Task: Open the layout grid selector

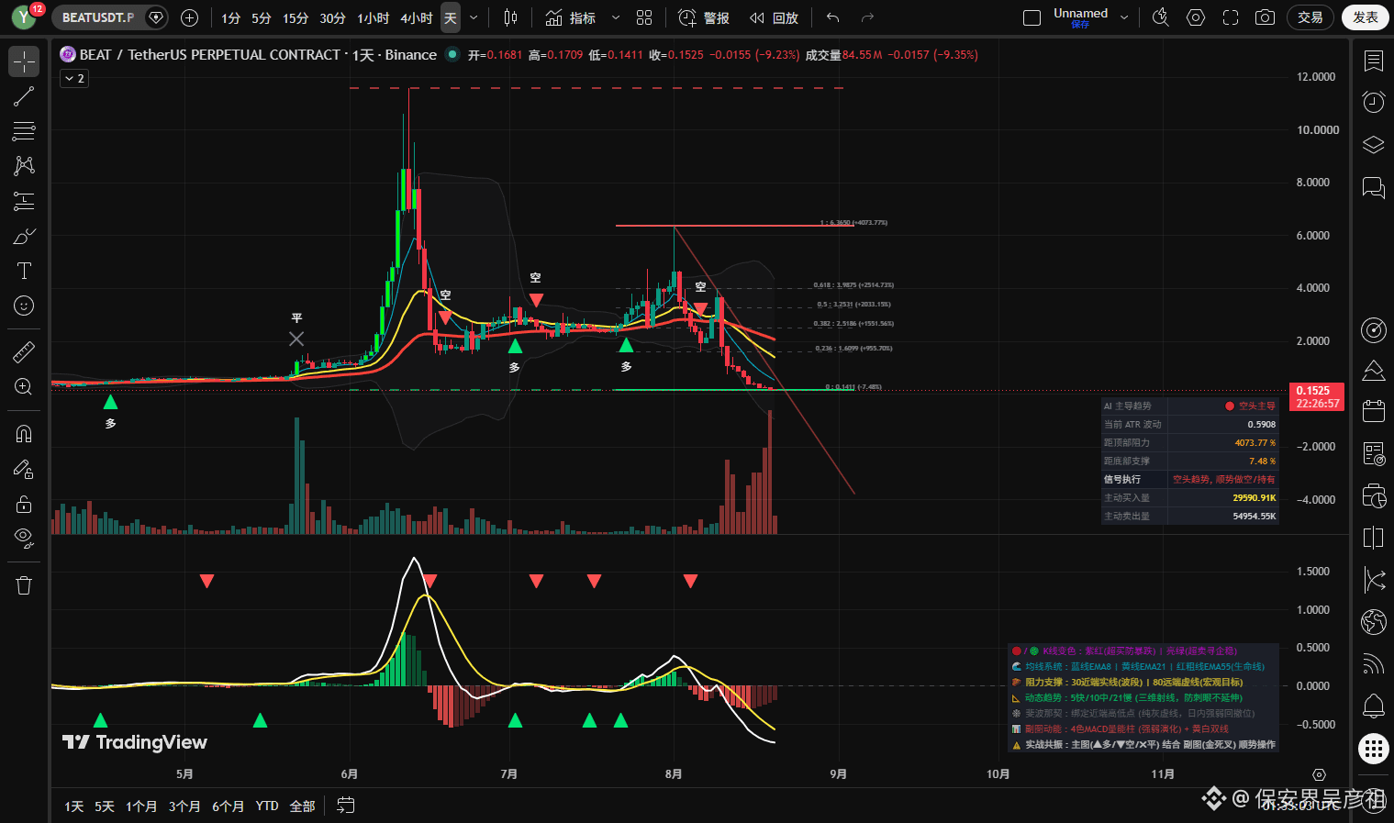Action: (644, 17)
